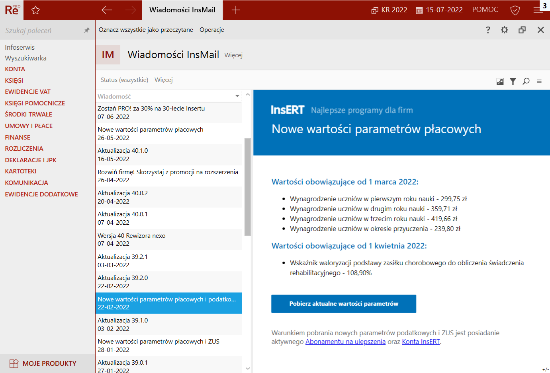The width and height of the screenshot is (550, 373).
Task: Open the main hamburger menu with notifications
Action: click(x=538, y=10)
